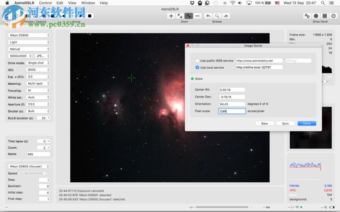This screenshot has width=340, height=212.
Task: Open the Shutter Bulb dropdown
Action: point(38,111)
